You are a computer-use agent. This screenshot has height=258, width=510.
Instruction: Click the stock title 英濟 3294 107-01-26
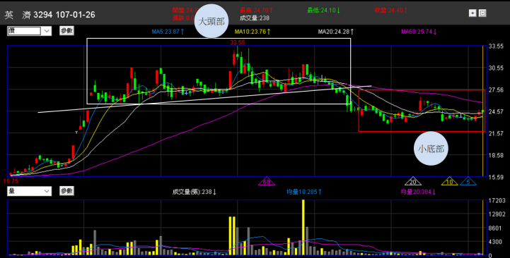(x=50, y=15)
